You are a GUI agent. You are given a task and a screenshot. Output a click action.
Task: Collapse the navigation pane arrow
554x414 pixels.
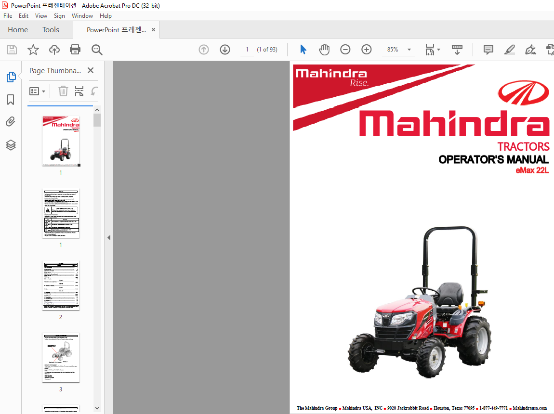tap(109, 237)
